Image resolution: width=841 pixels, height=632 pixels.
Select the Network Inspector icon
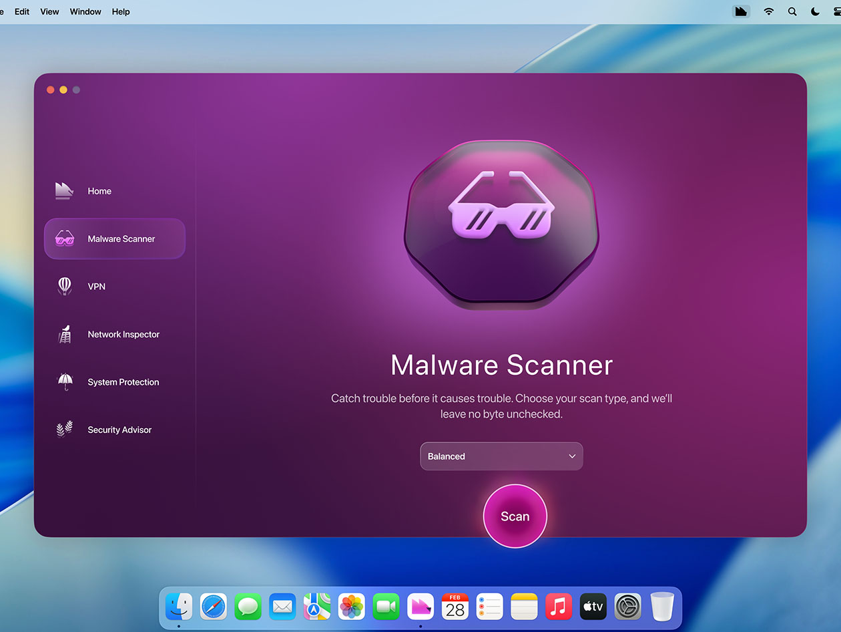63,334
